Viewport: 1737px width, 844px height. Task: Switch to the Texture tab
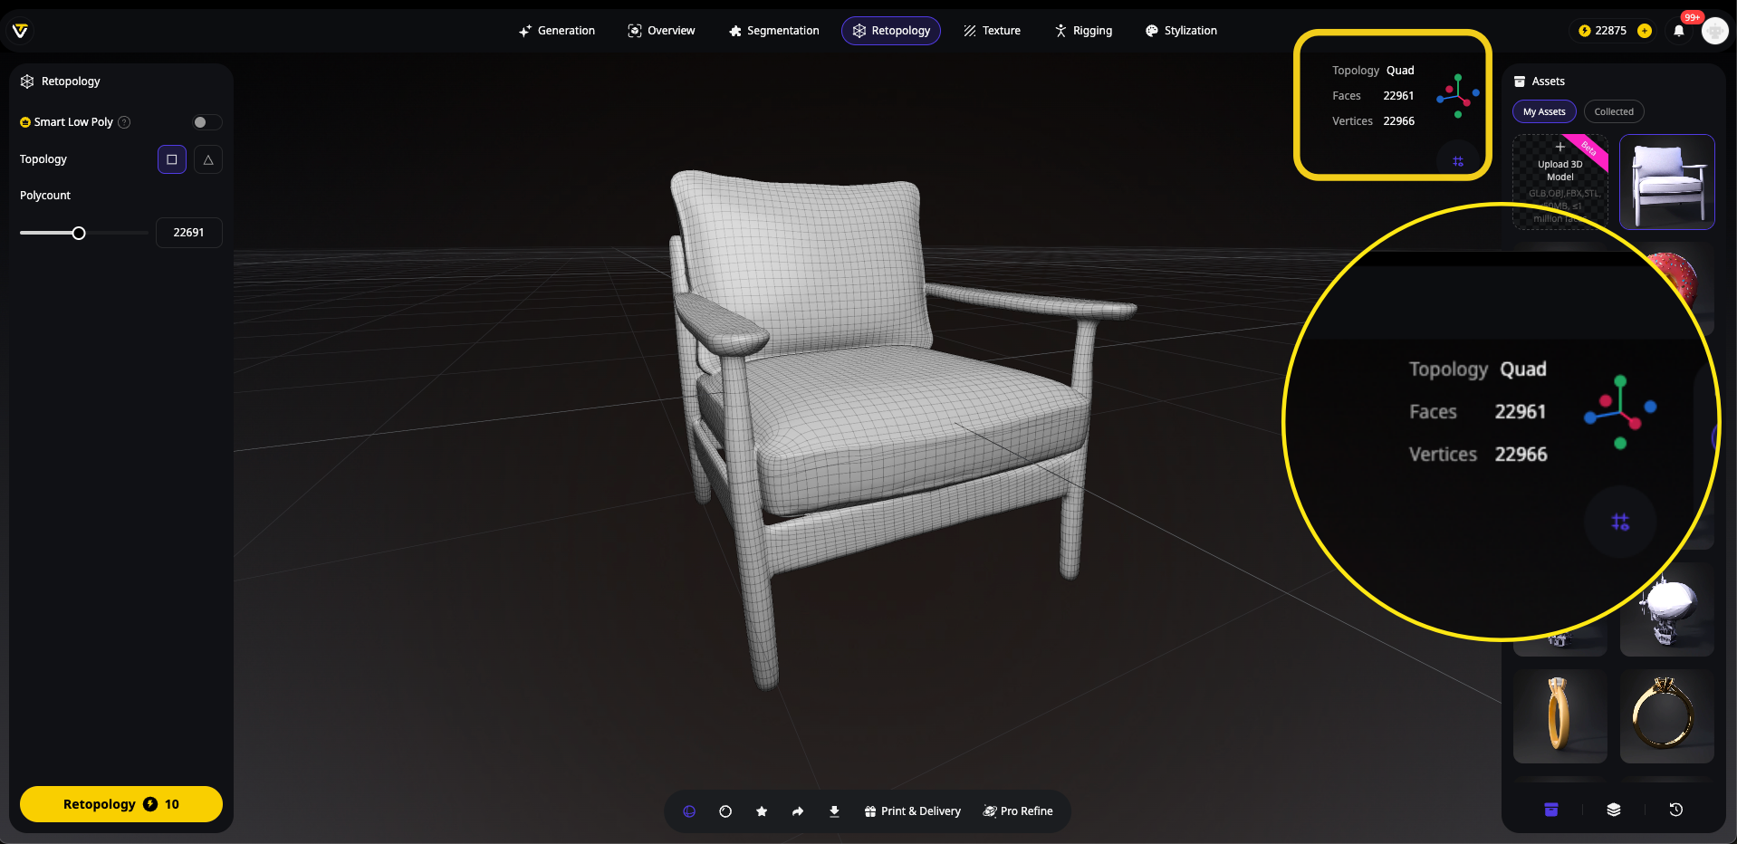pyautogui.click(x=992, y=31)
